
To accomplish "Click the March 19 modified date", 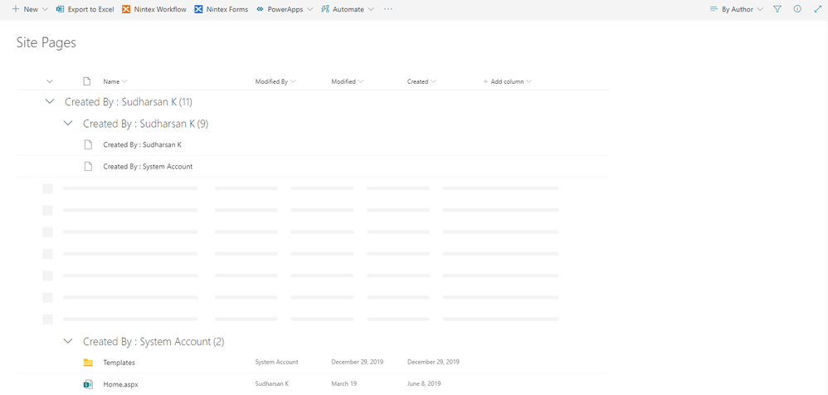I will pyautogui.click(x=343, y=384).
